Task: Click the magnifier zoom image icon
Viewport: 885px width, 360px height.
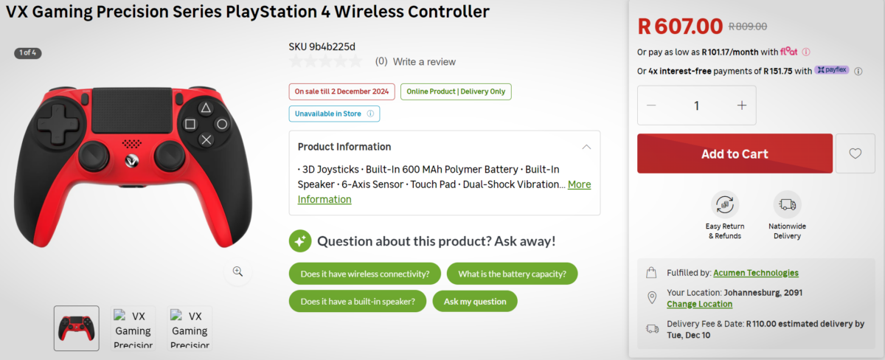Action: tap(237, 271)
